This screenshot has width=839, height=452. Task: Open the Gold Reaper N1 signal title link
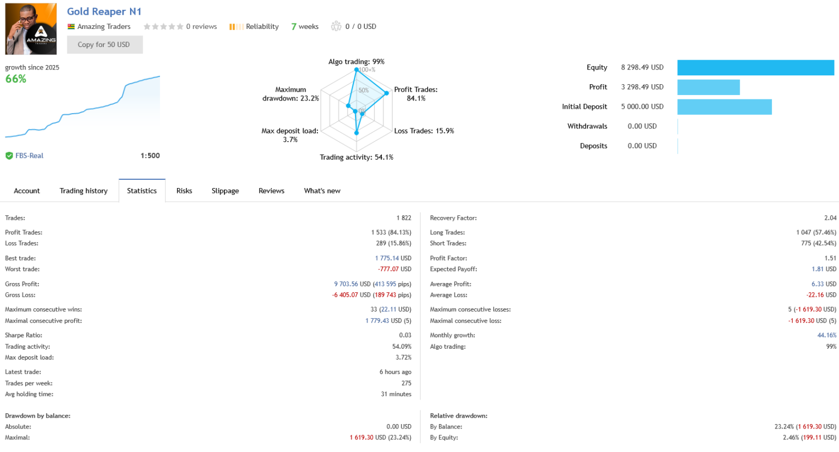pyautogui.click(x=104, y=11)
